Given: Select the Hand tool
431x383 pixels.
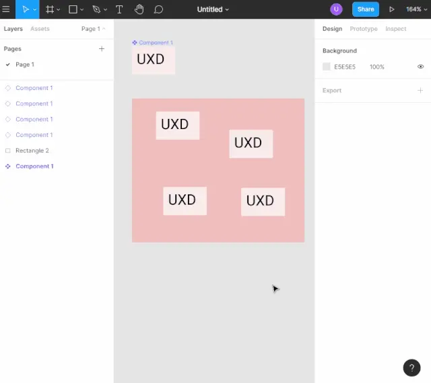Looking at the screenshot, I should point(139,9).
